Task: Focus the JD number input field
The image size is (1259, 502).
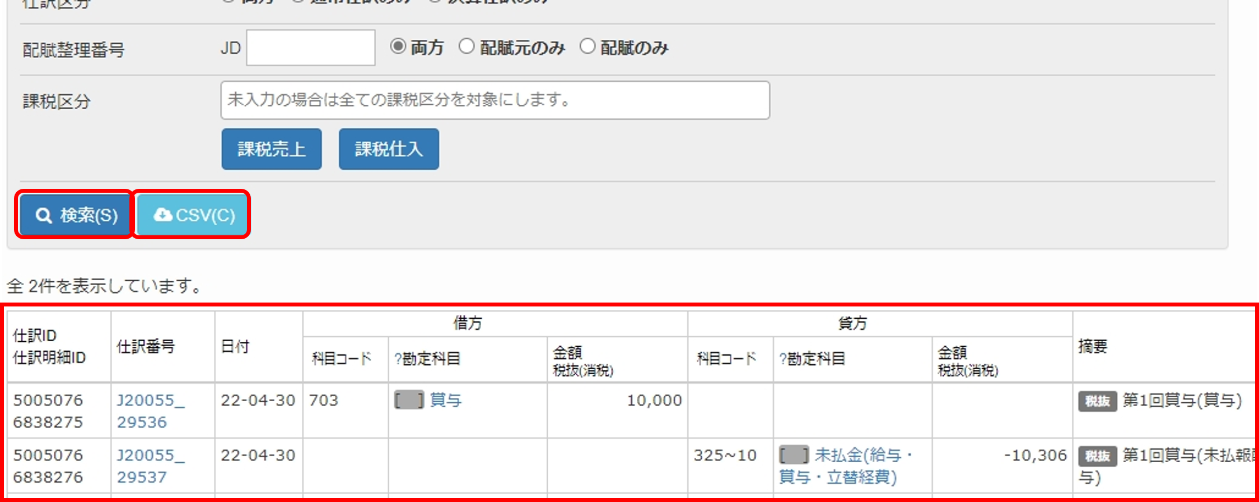Action: 310,48
